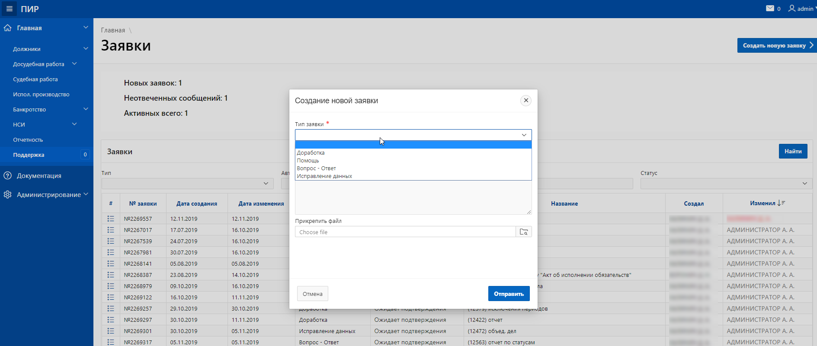Open the Поддержка sidebar item

point(47,155)
